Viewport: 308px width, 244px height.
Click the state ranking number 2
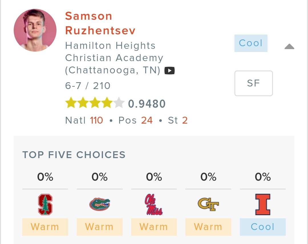(x=185, y=120)
